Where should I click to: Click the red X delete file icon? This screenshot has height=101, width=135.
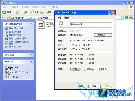(6, 47)
